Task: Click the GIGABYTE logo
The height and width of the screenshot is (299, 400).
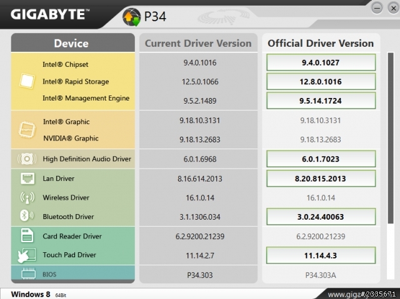Action: click(50, 14)
